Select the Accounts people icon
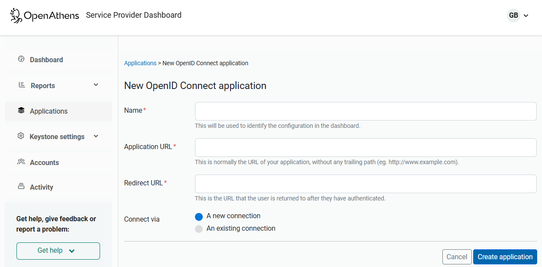542x267 pixels. 20,162
